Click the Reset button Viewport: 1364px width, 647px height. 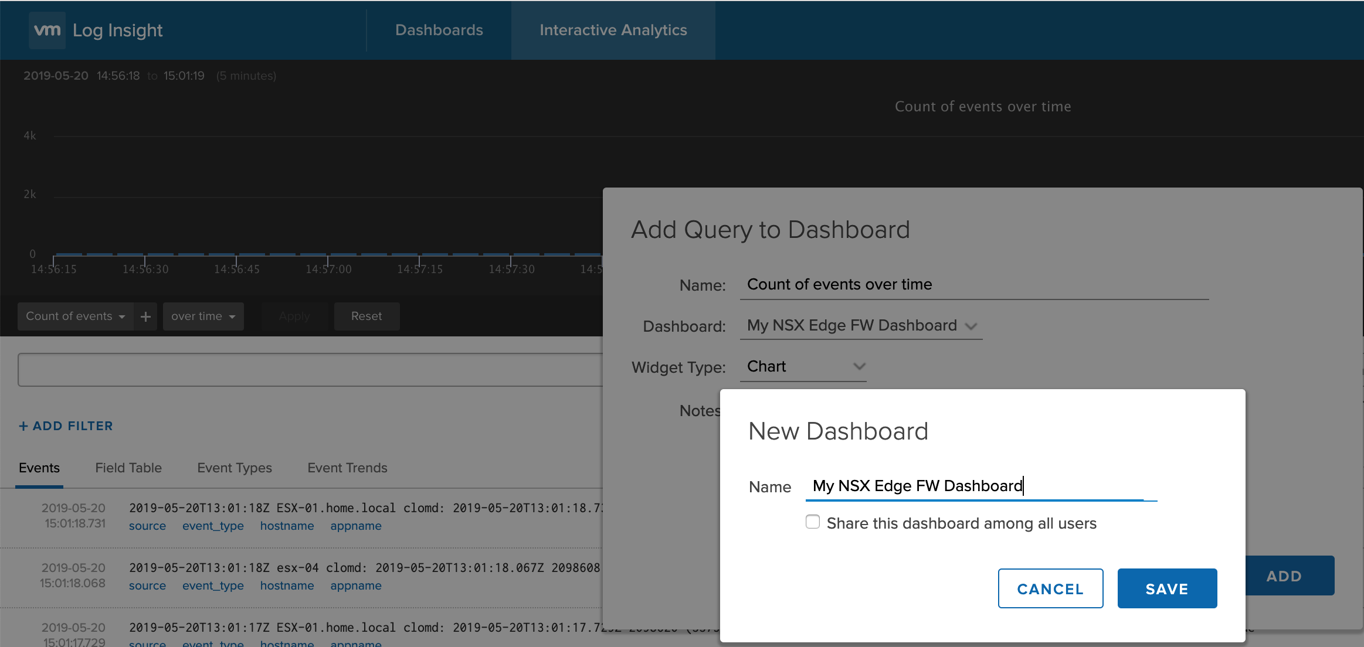367,316
